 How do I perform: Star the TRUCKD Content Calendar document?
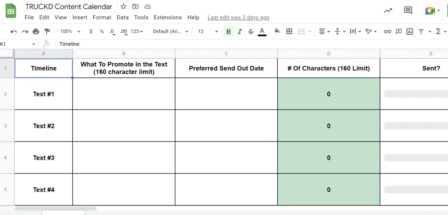click(124, 6)
